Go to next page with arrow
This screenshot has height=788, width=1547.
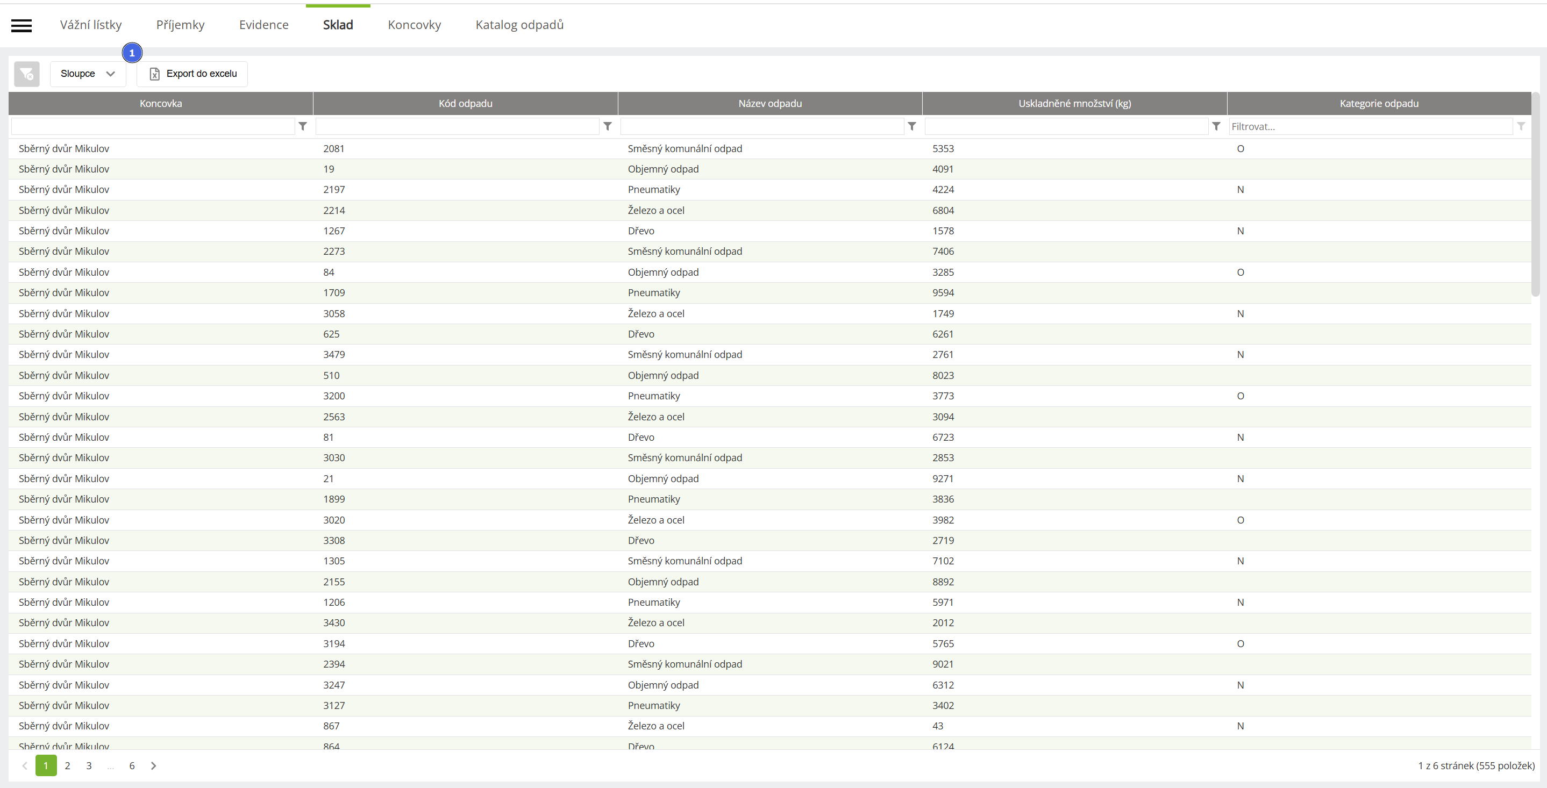[153, 765]
